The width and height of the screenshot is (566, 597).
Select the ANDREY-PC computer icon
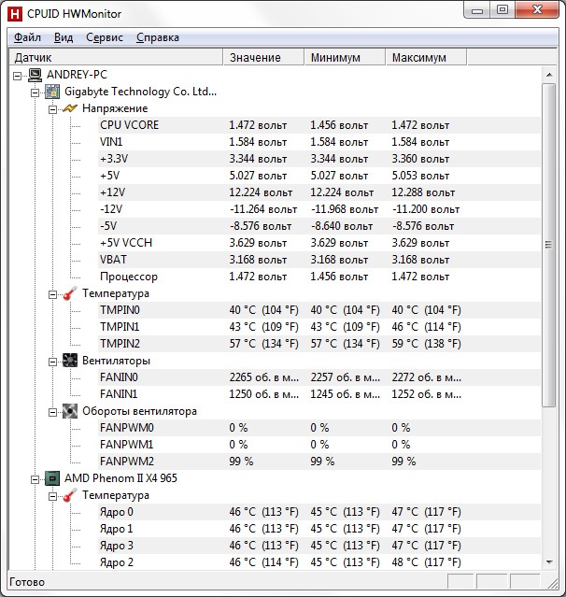(x=35, y=75)
